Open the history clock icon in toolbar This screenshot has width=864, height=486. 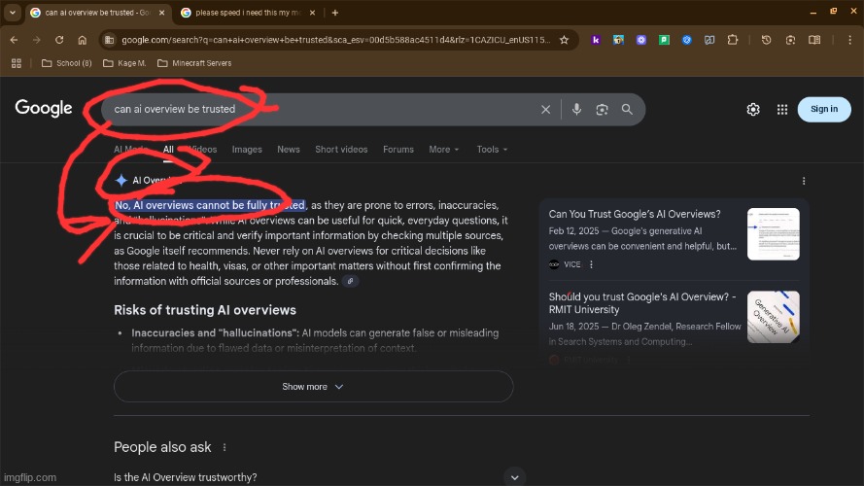(x=766, y=40)
